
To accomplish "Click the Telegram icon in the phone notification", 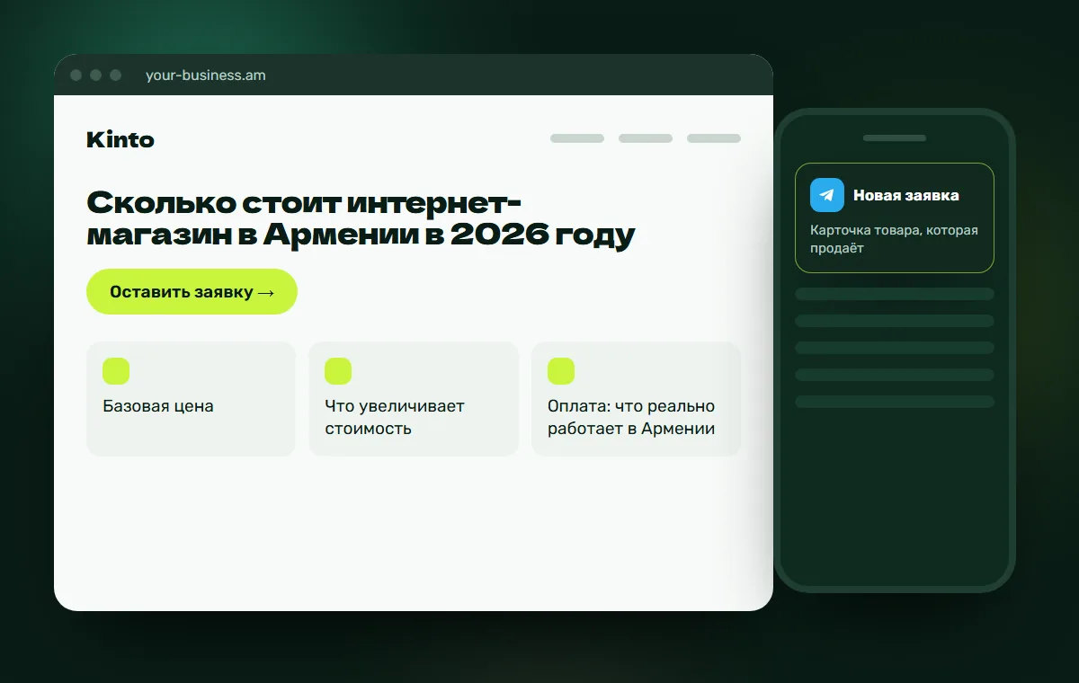I will pos(827,195).
